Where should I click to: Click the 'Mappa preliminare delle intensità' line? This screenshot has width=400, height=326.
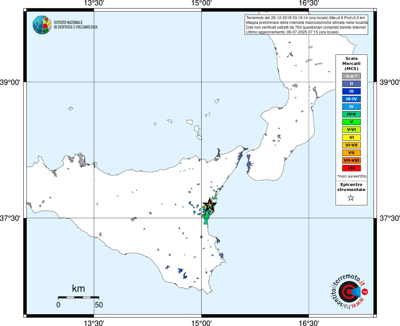[x=307, y=23]
